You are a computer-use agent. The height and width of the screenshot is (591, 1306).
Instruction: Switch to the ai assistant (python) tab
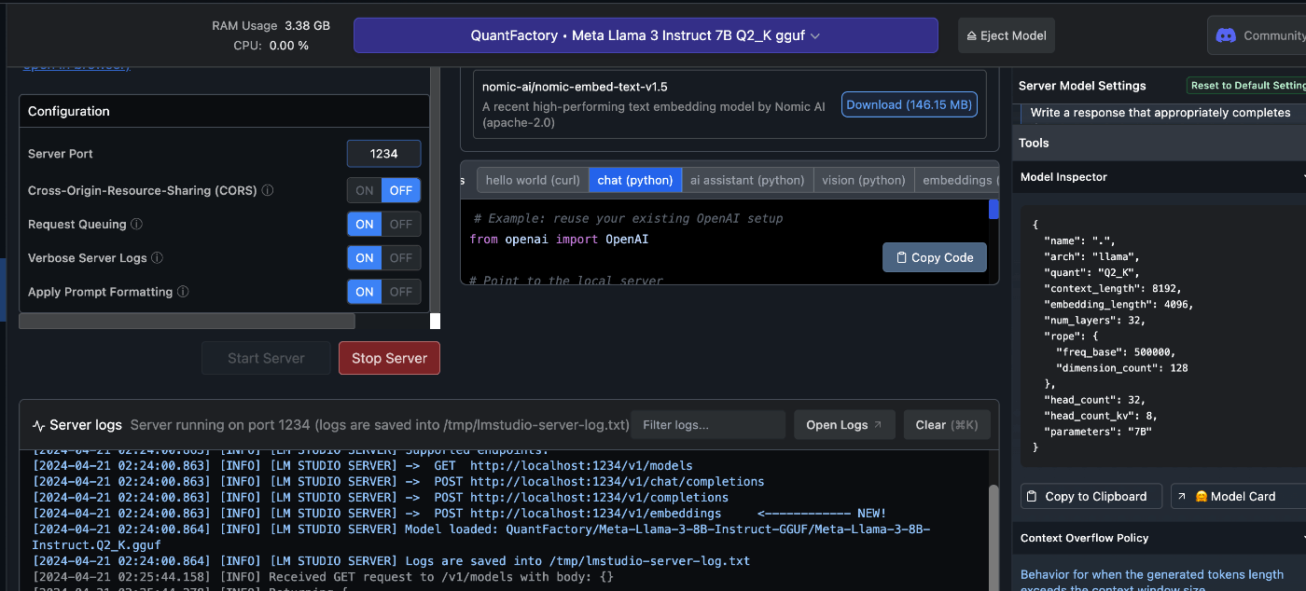click(x=747, y=180)
